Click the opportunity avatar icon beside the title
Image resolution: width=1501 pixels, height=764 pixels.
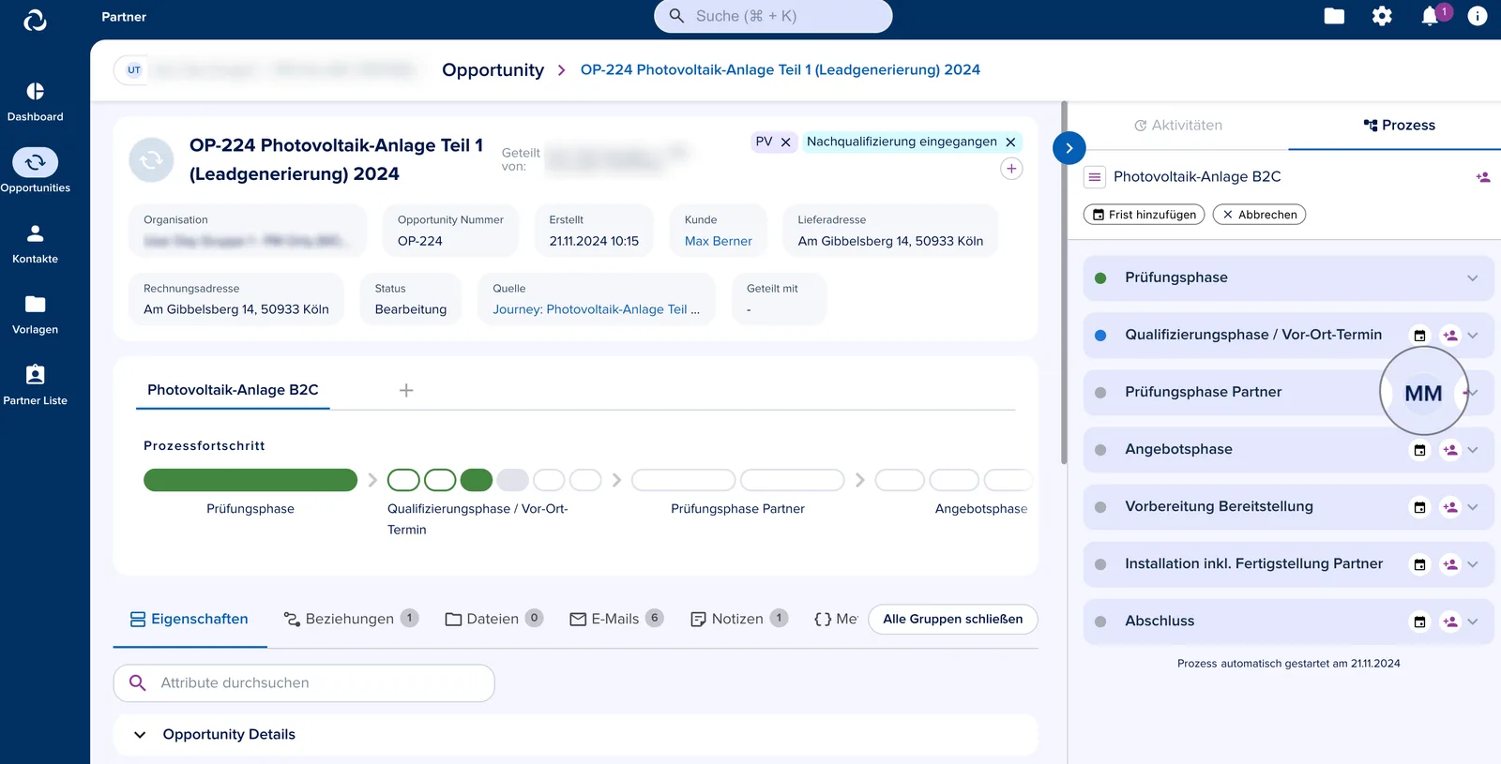coord(151,160)
